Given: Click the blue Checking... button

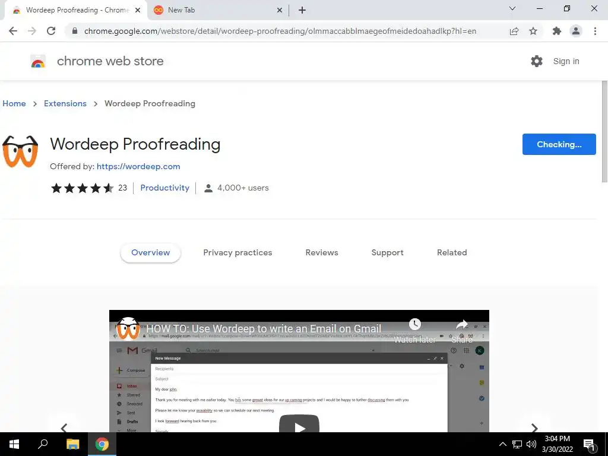Looking at the screenshot, I should click(x=559, y=144).
